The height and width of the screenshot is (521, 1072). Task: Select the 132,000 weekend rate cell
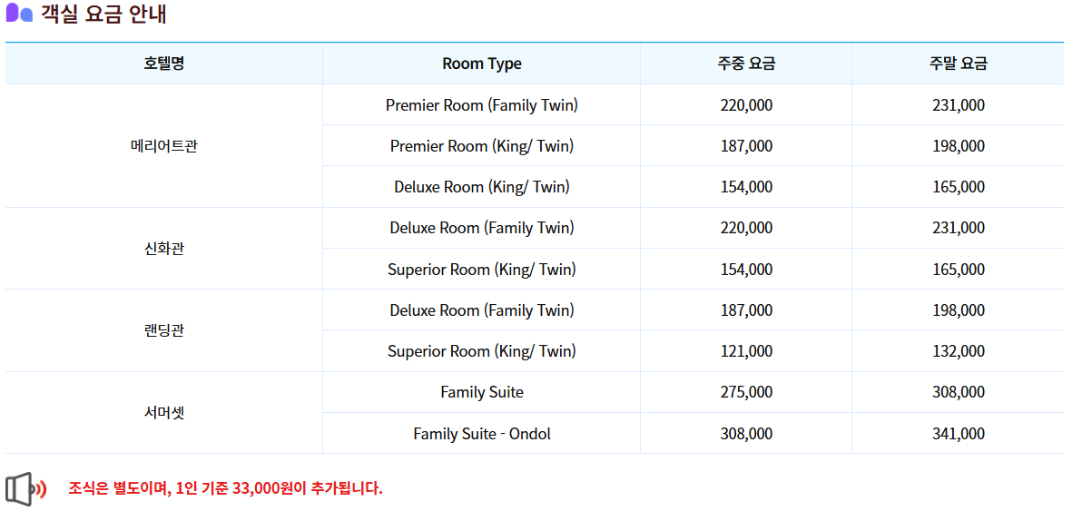(x=958, y=350)
